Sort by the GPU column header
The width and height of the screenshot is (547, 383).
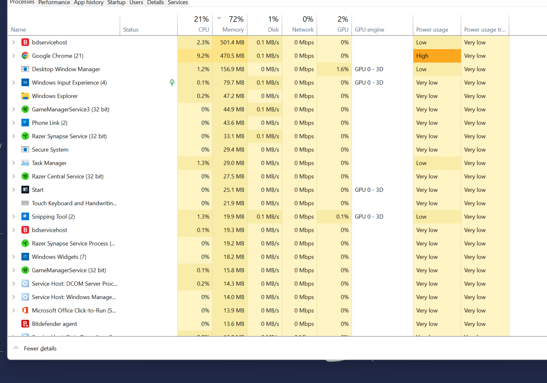(334, 25)
